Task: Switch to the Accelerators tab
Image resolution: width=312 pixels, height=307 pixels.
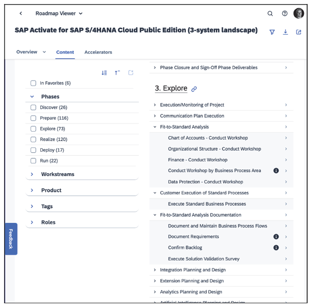Action: click(98, 52)
